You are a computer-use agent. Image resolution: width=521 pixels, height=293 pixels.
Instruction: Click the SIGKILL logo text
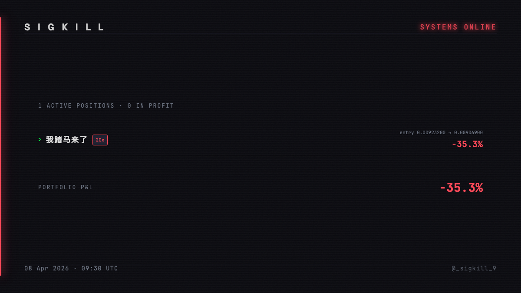pyautogui.click(x=65, y=27)
